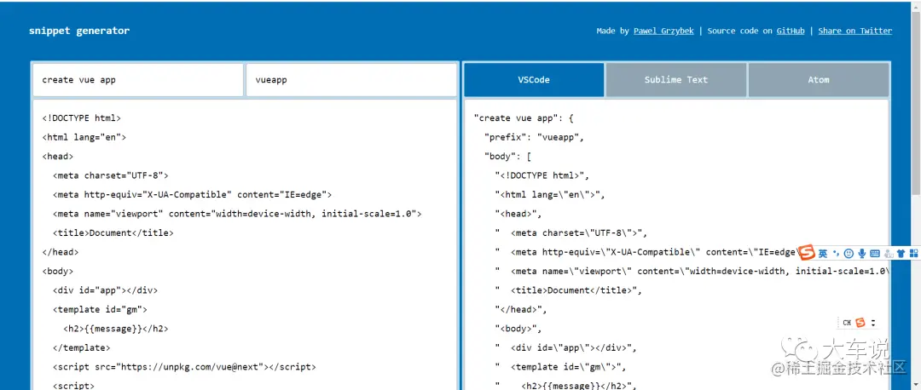Click the viewport meta line in output panel
This screenshot has height=390, width=921.
[692, 272]
